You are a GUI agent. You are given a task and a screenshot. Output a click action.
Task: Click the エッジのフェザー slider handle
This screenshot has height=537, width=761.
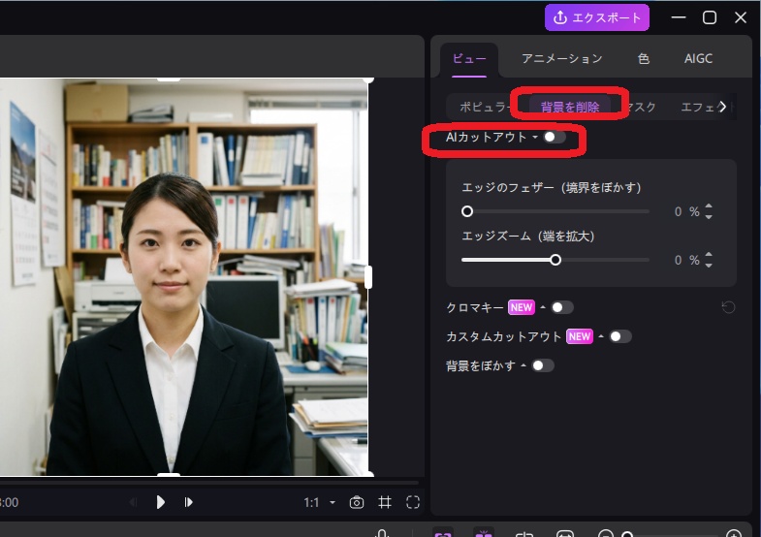467,211
